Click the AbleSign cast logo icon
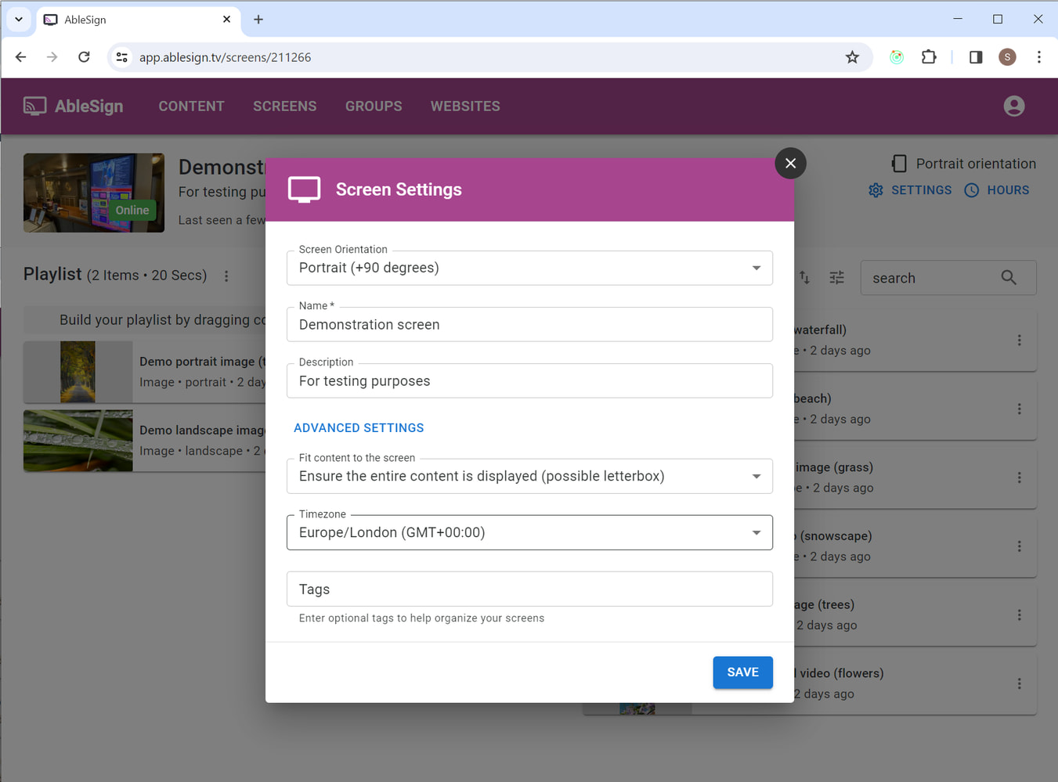 [34, 106]
